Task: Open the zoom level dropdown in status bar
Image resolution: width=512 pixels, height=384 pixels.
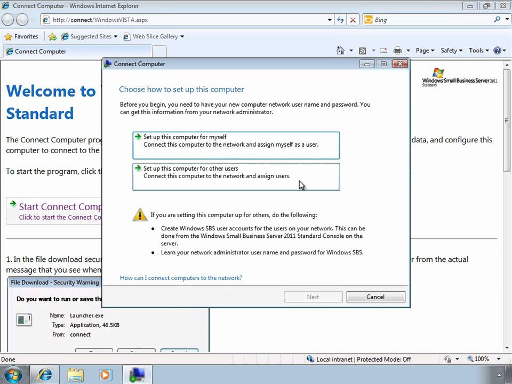Action: click(499, 359)
